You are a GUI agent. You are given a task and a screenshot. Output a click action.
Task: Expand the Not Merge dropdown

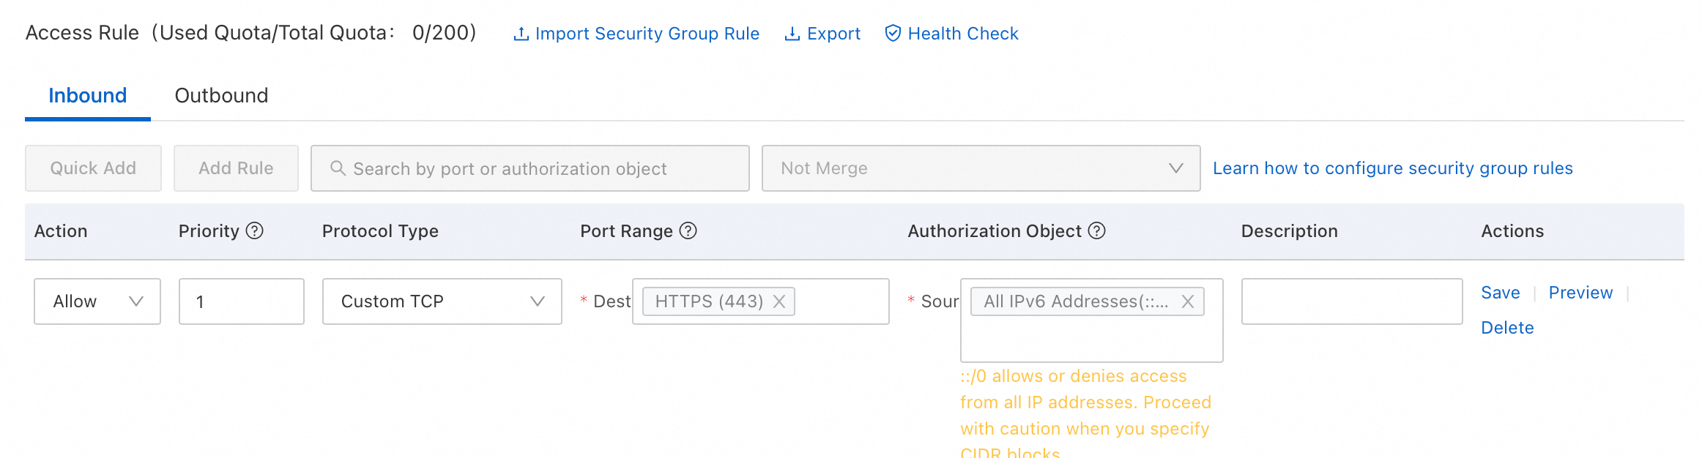pos(981,168)
